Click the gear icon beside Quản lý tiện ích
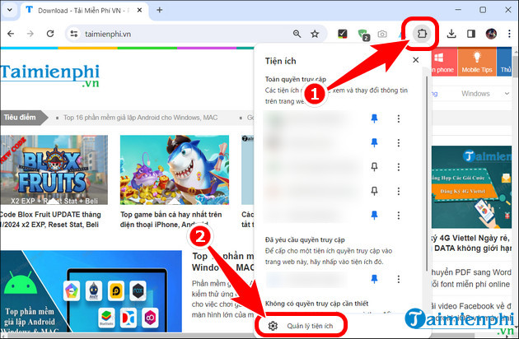 tap(273, 326)
